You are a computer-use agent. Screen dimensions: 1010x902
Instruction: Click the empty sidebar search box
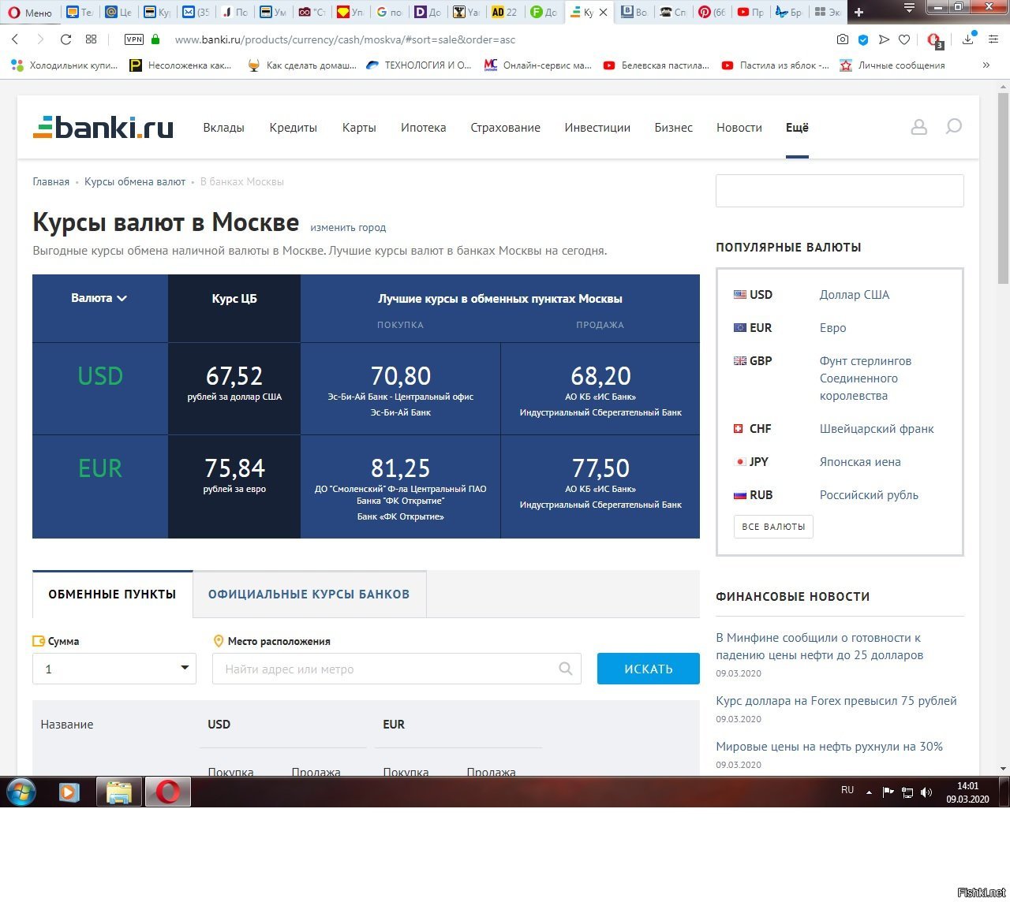(840, 191)
